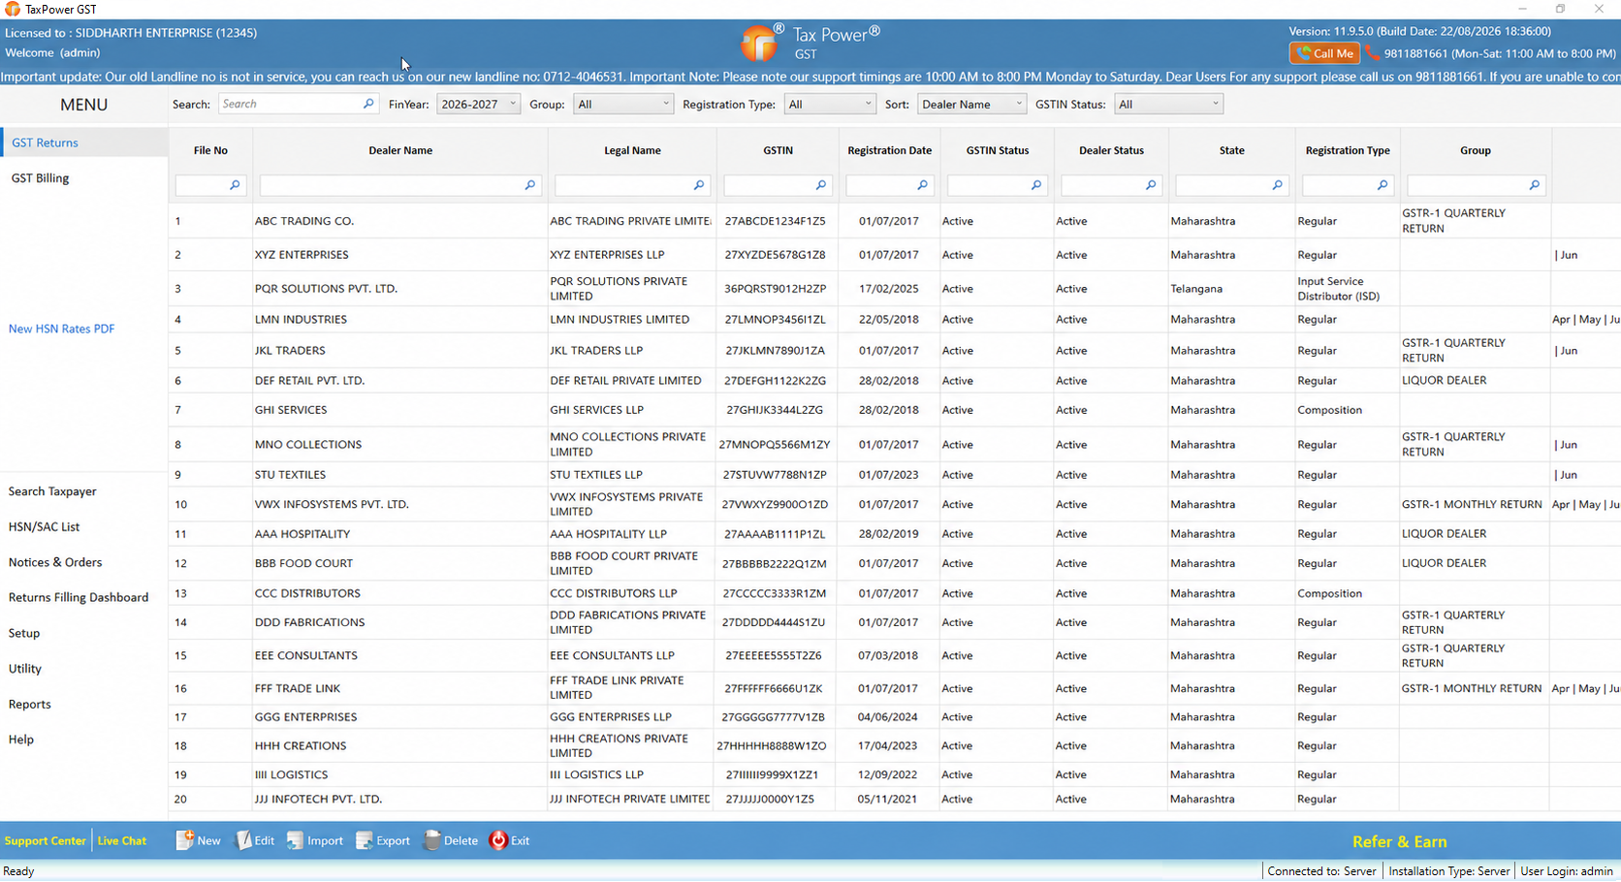1621x882 pixels.
Task: Open the top GSTIN Status dropdown
Action: [x=1168, y=104]
